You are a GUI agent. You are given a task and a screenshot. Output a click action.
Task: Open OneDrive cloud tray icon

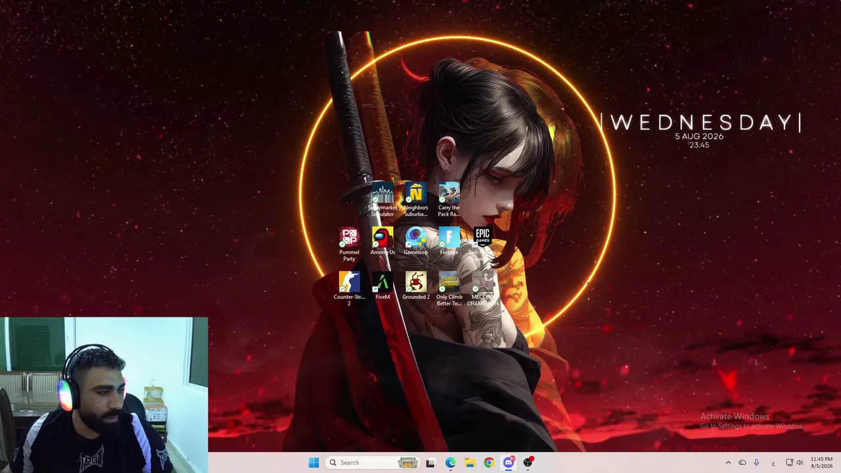point(742,462)
